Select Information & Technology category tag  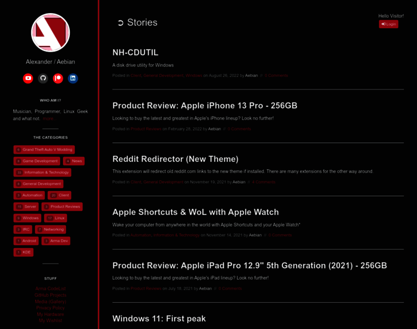pos(42,173)
